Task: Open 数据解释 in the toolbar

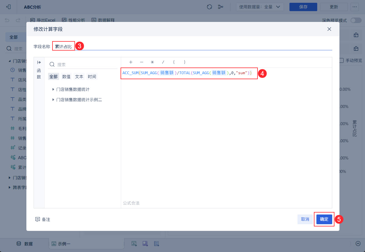Action: tap(103, 20)
